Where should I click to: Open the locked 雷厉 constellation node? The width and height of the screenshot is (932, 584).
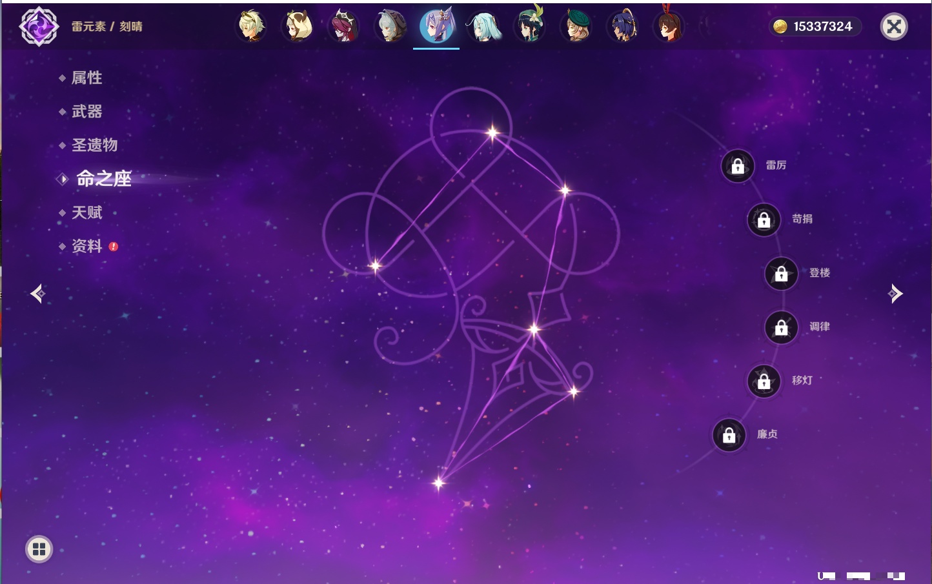pyautogui.click(x=738, y=166)
